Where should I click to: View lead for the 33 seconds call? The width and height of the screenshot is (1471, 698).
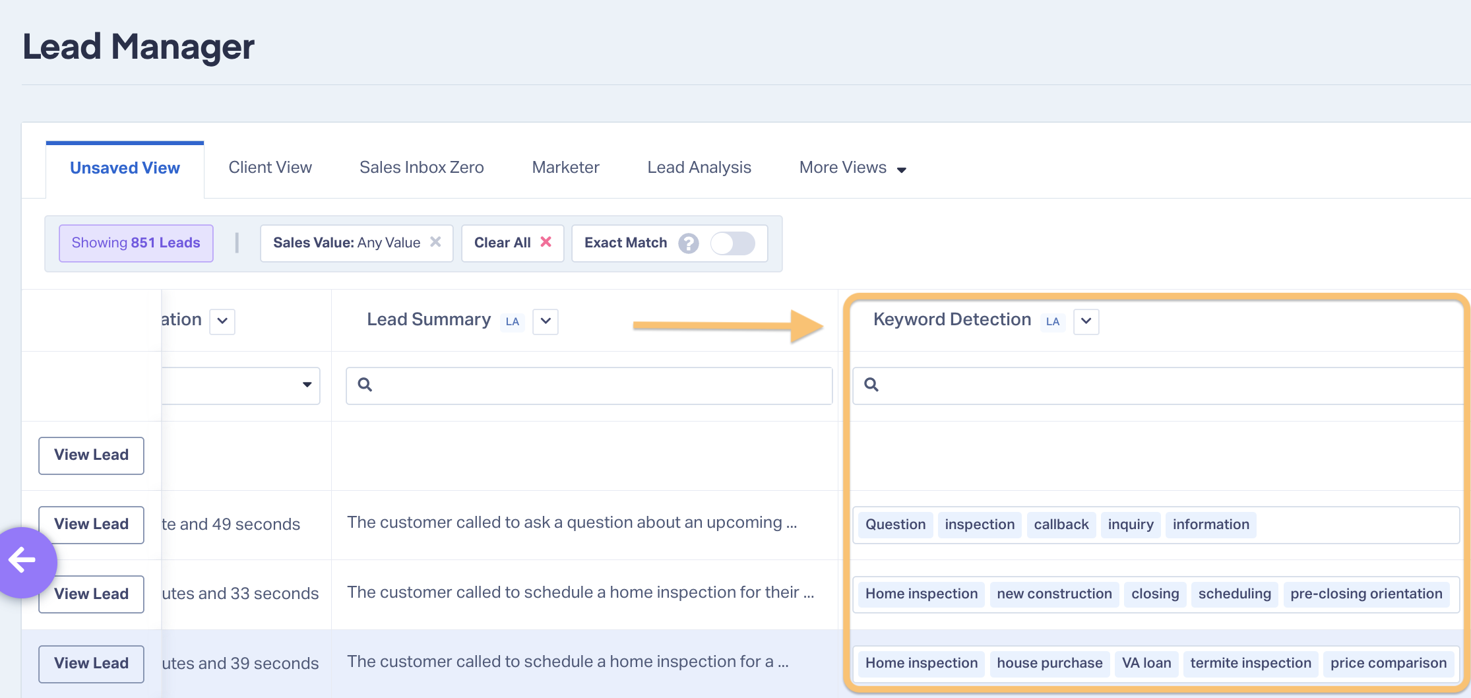[x=91, y=594]
